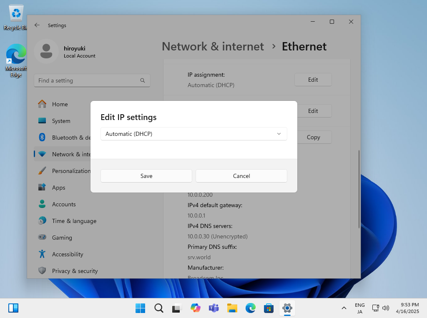The width and height of the screenshot is (427, 318).
Task: Show hidden system tray icons
Action: (344, 308)
